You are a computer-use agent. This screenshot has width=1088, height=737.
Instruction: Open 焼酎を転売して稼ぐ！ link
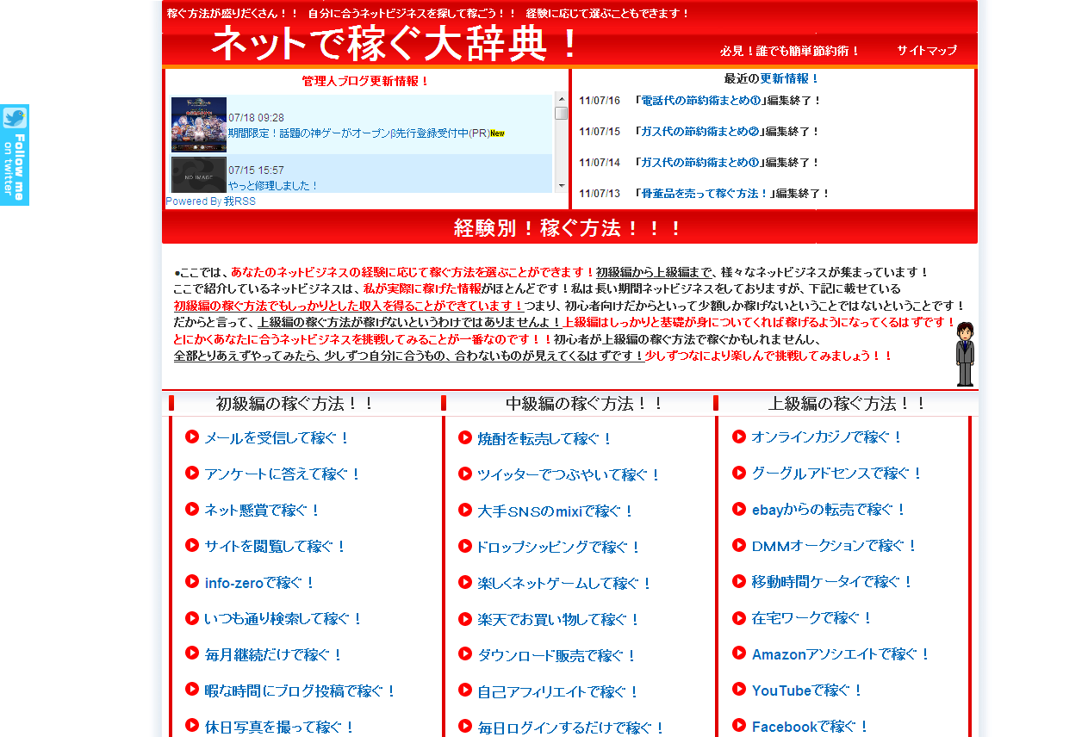click(x=545, y=439)
